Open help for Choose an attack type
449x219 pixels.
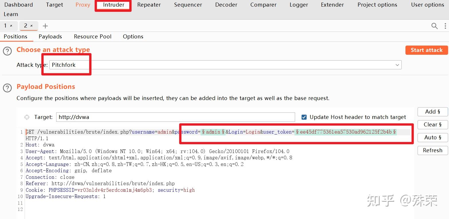(x=7, y=51)
